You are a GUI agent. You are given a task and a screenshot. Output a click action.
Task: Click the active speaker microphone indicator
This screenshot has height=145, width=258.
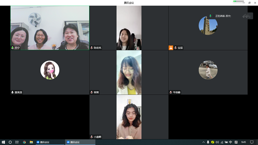210,16
